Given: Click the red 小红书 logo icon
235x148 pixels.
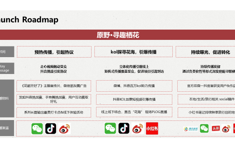Looking at the screenshot, I should click(152, 128).
